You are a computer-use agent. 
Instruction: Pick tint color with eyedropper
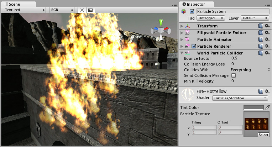267,107
